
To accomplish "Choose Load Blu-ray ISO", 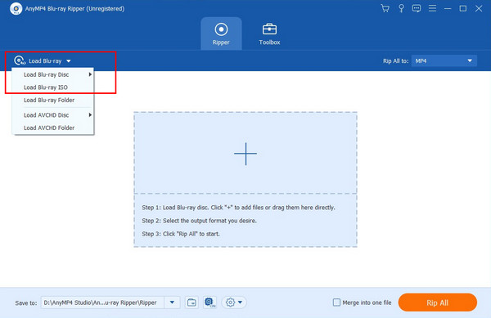I will [52, 87].
